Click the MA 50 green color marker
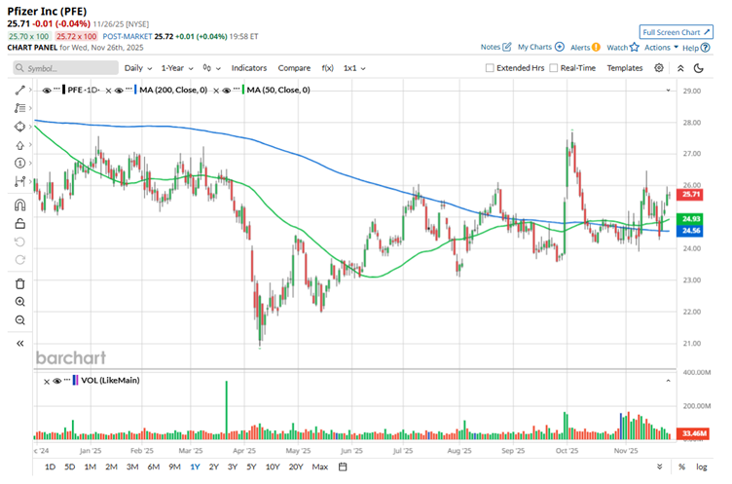 click(242, 91)
